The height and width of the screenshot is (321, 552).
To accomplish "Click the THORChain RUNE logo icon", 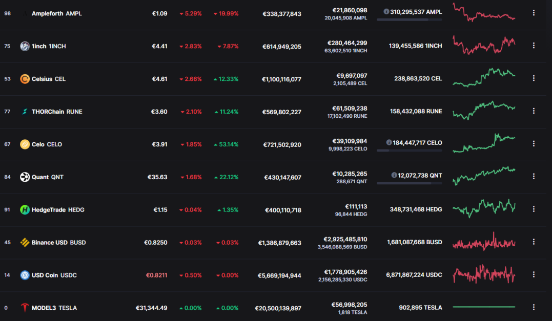I will click(x=25, y=112).
